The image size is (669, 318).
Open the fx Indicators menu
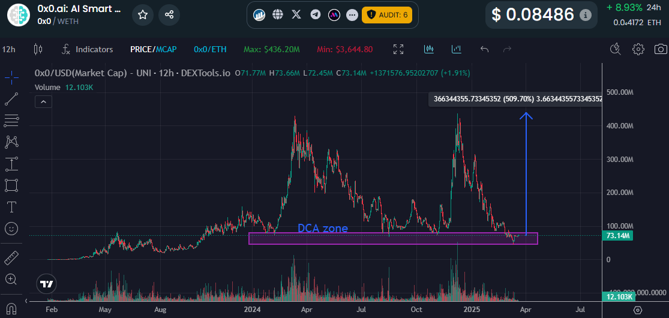[87, 50]
